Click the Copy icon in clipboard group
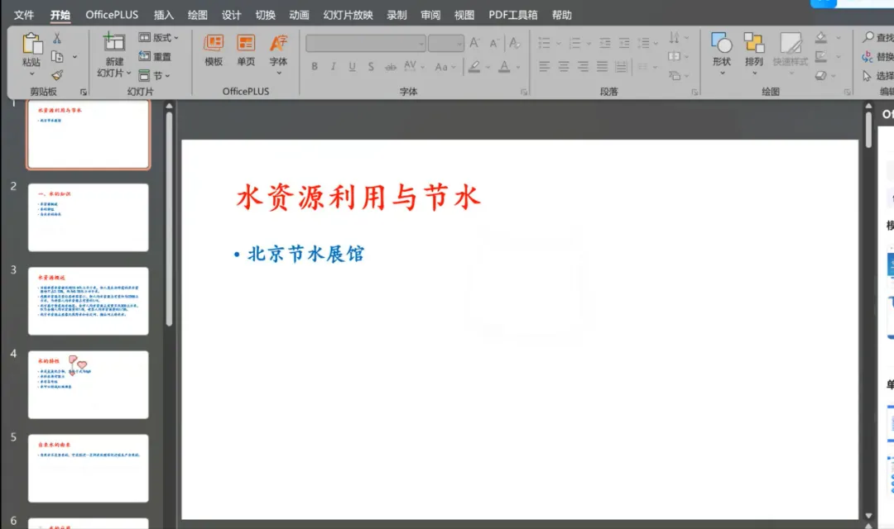 (x=57, y=56)
